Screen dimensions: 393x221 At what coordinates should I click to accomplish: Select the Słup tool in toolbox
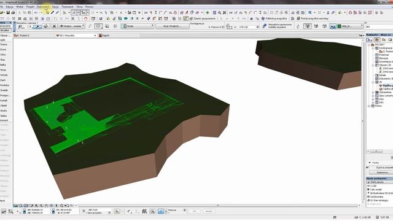pyautogui.click(x=2, y=60)
